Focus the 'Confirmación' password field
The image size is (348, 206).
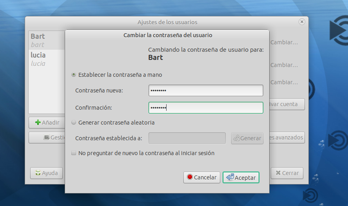205,108
